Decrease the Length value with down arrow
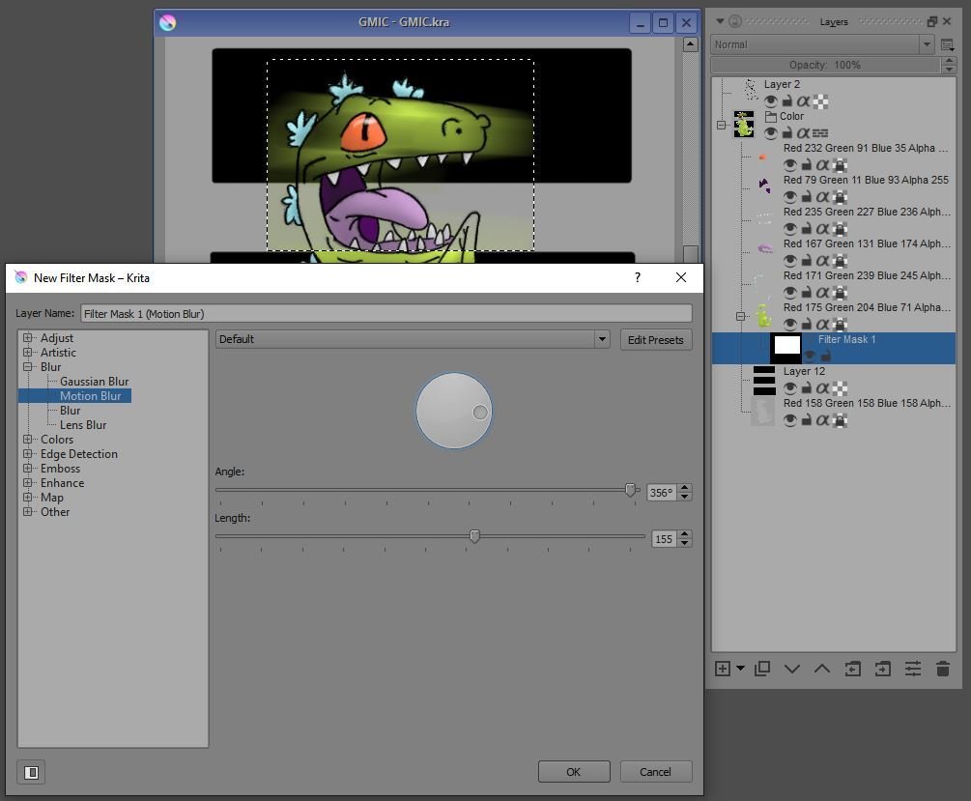This screenshot has height=801, width=971. pos(685,543)
